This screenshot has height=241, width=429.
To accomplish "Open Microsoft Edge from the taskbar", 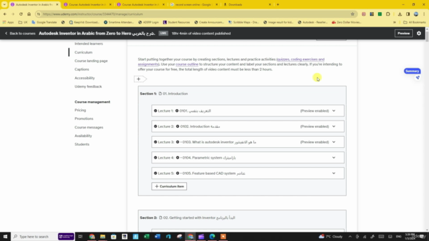I will [x=212, y=236].
